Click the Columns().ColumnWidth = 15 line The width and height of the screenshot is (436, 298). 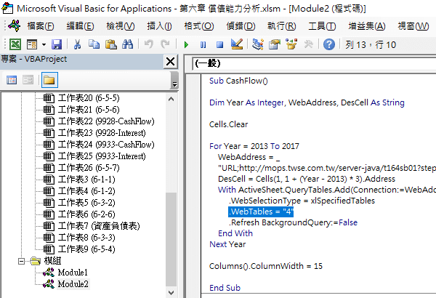(266, 266)
